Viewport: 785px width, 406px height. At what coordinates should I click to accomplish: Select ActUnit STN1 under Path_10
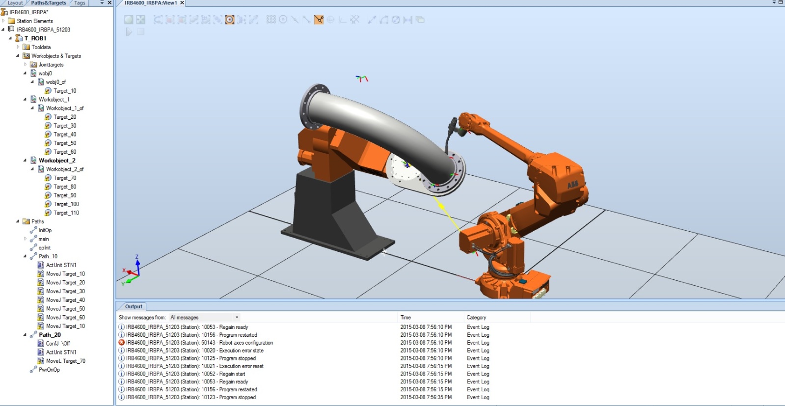[61, 265]
